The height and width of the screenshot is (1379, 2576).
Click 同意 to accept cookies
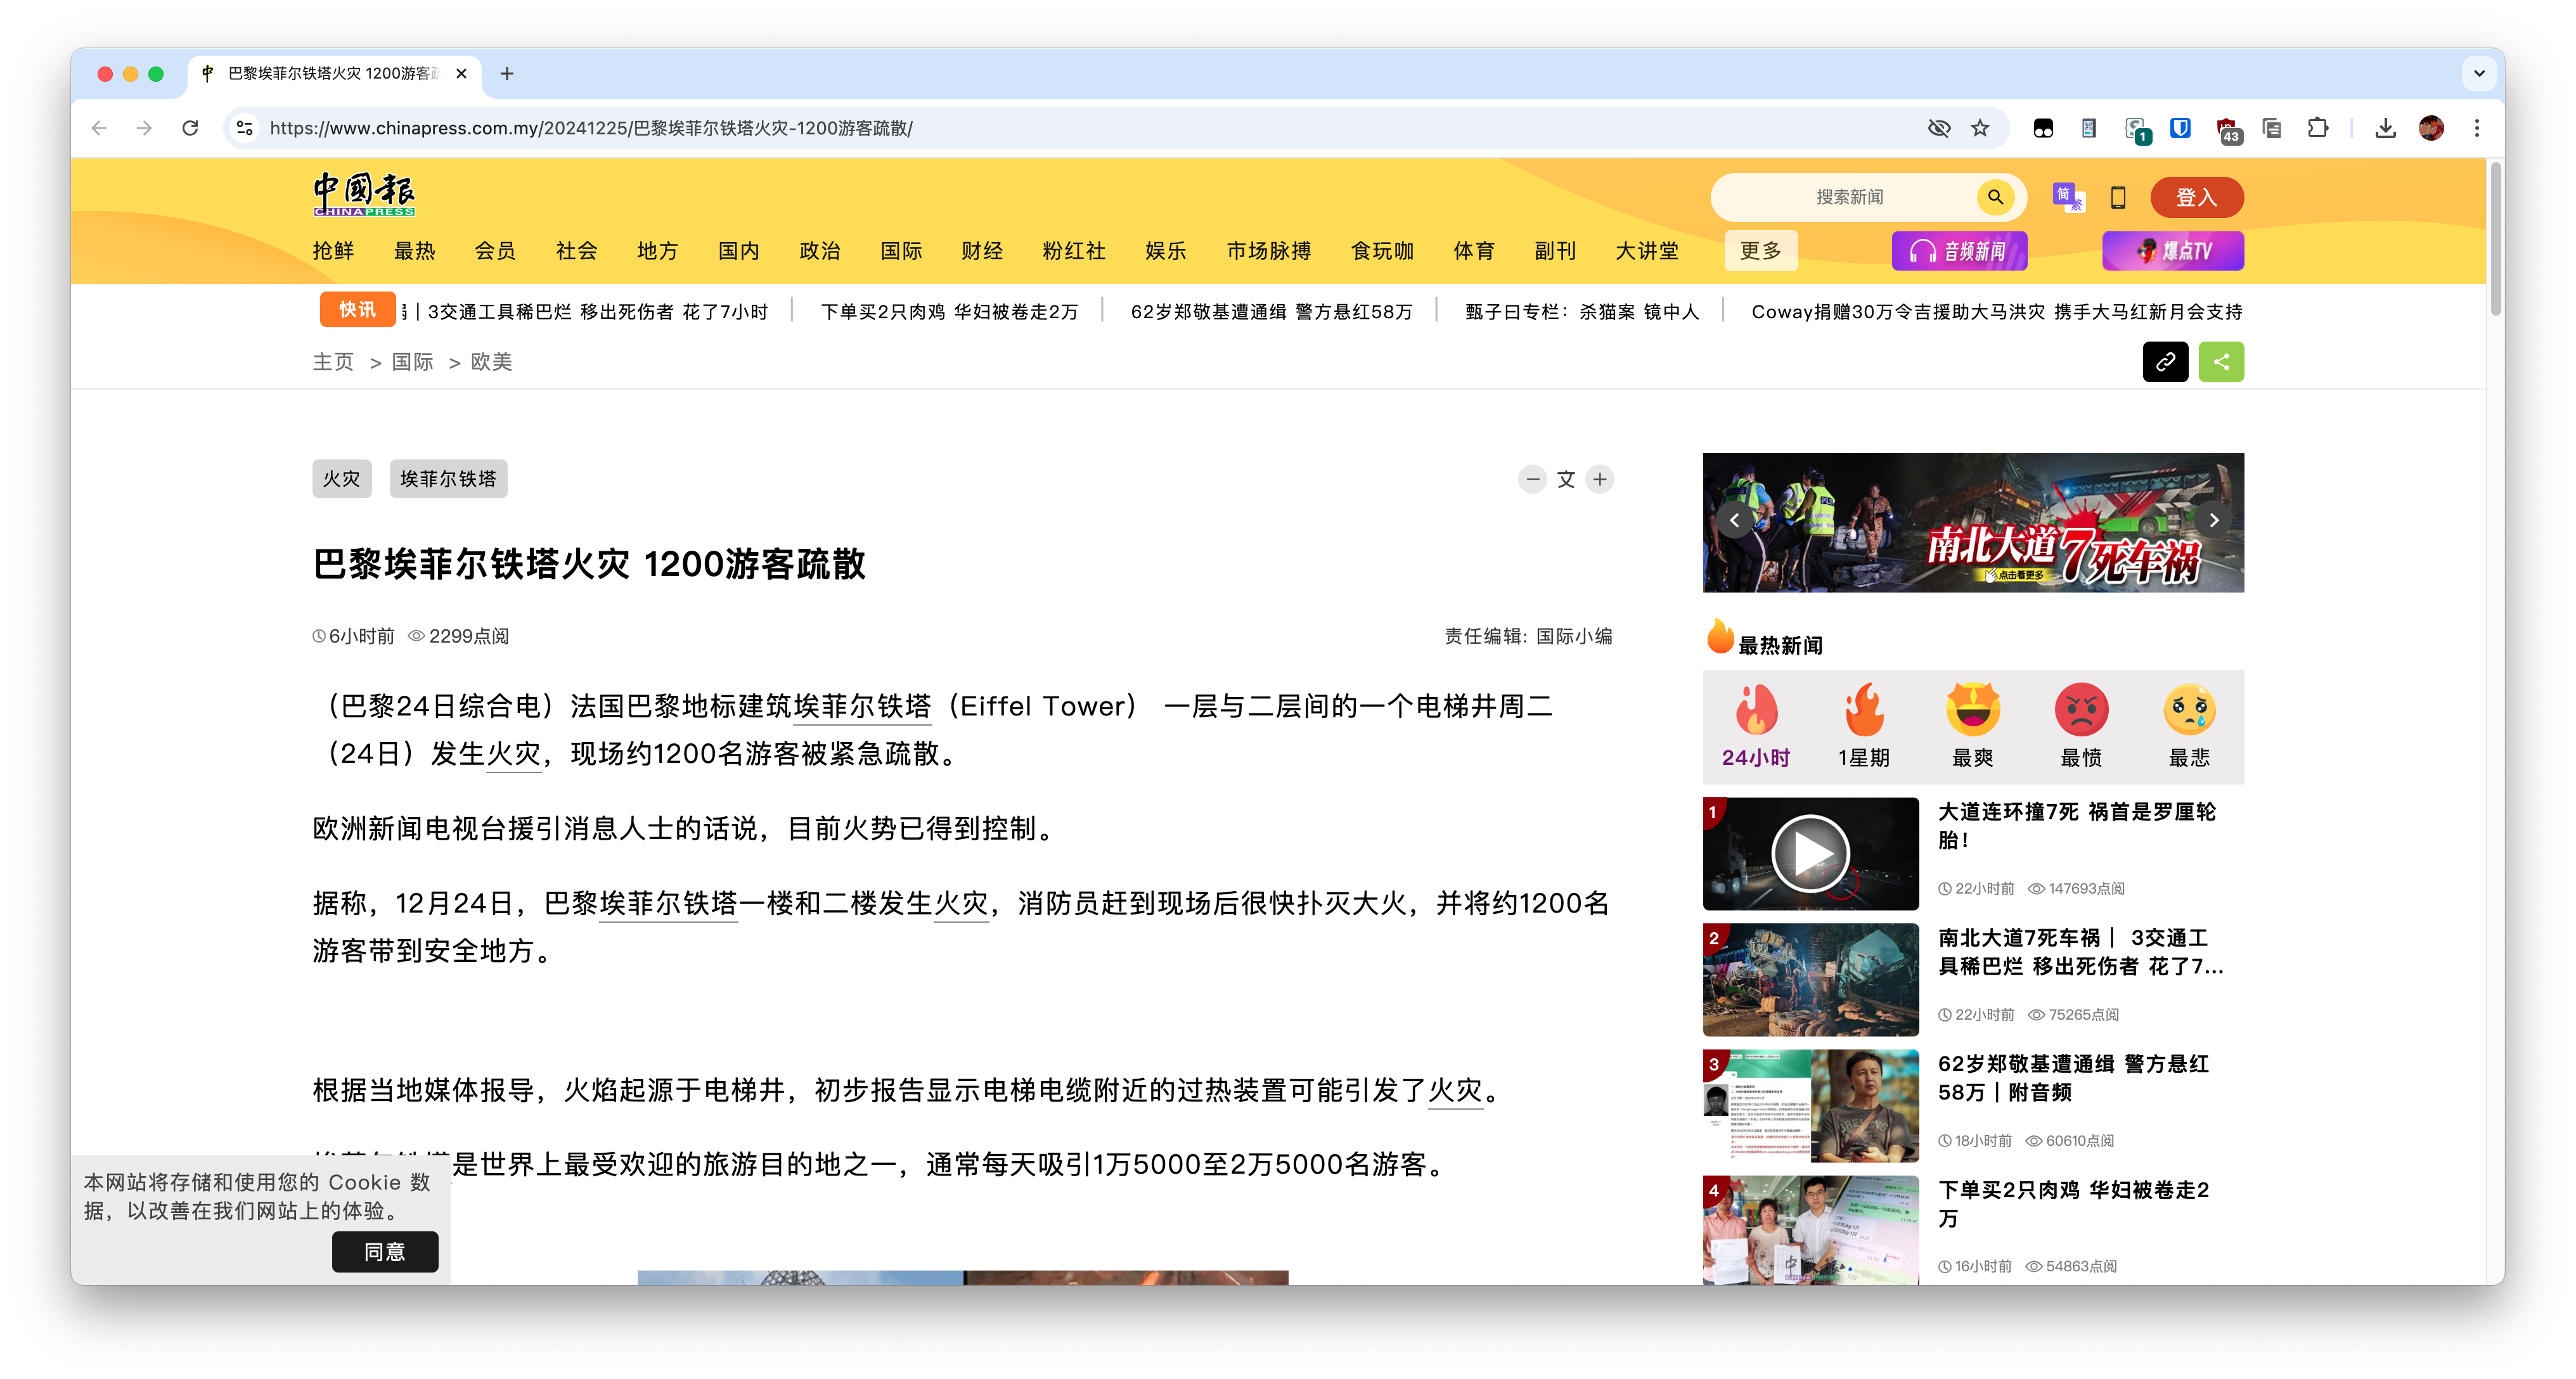pos(385,1251)
